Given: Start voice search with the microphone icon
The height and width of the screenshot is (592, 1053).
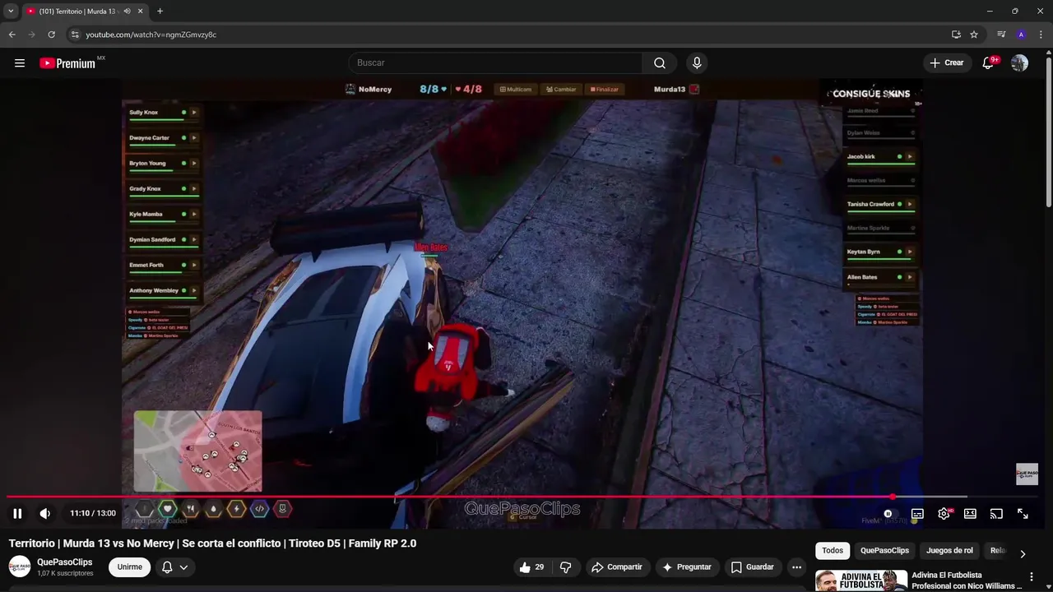Looking at the screenshot, I should (697, 62).
